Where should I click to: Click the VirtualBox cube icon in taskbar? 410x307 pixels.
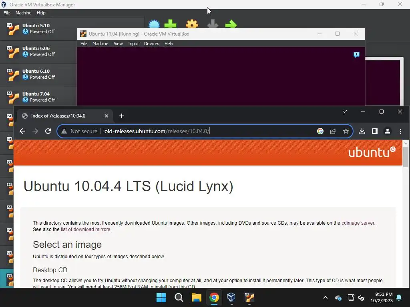pos(231,297)
